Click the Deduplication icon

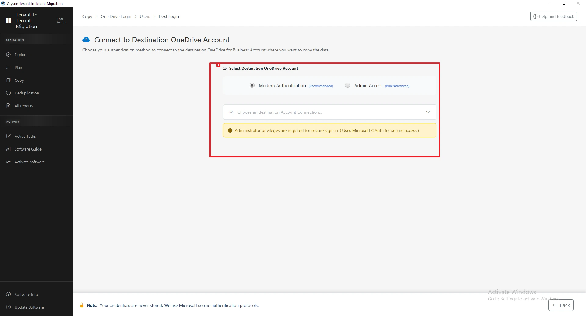tap(9, 93)
